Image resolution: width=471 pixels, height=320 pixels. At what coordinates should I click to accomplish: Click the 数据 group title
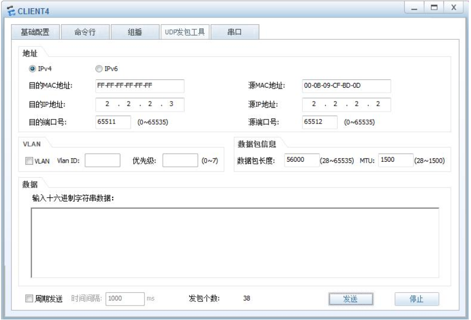(30, 184)
